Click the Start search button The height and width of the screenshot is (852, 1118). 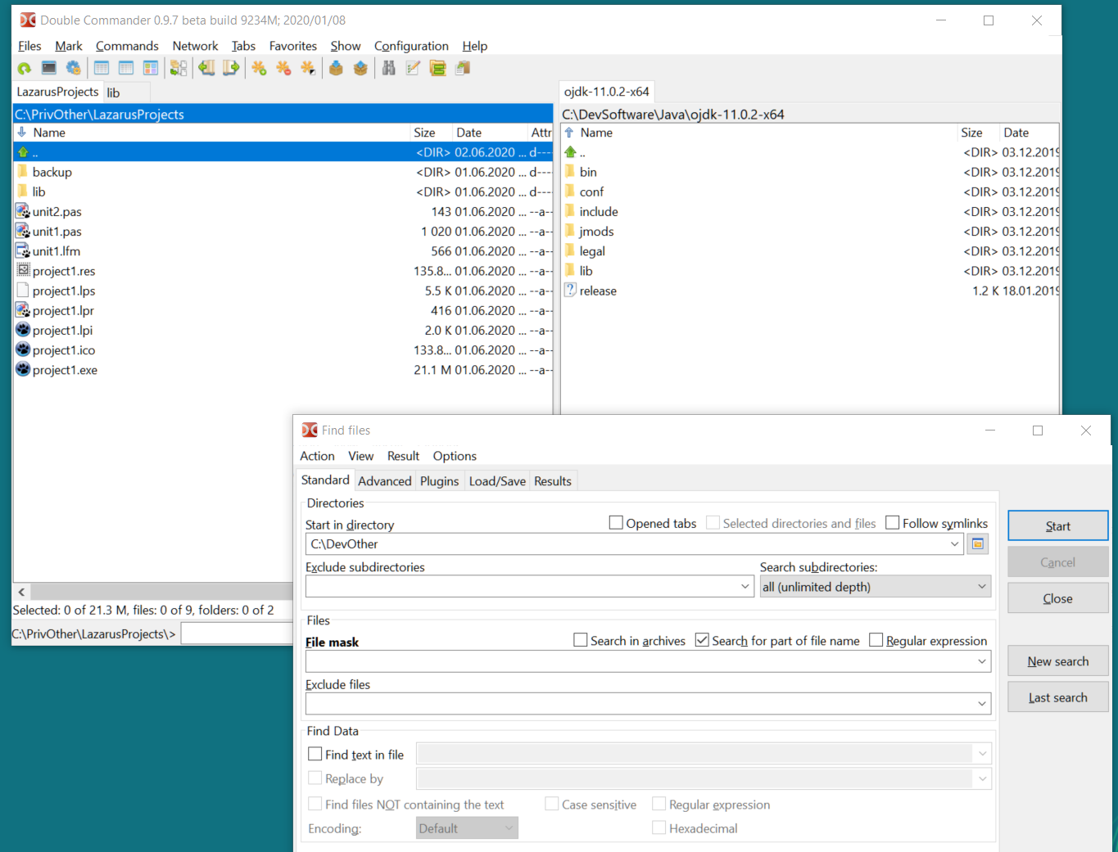[1057, 526]
